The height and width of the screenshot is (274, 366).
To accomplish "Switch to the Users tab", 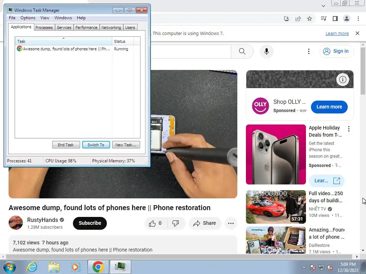I will 130,27.
